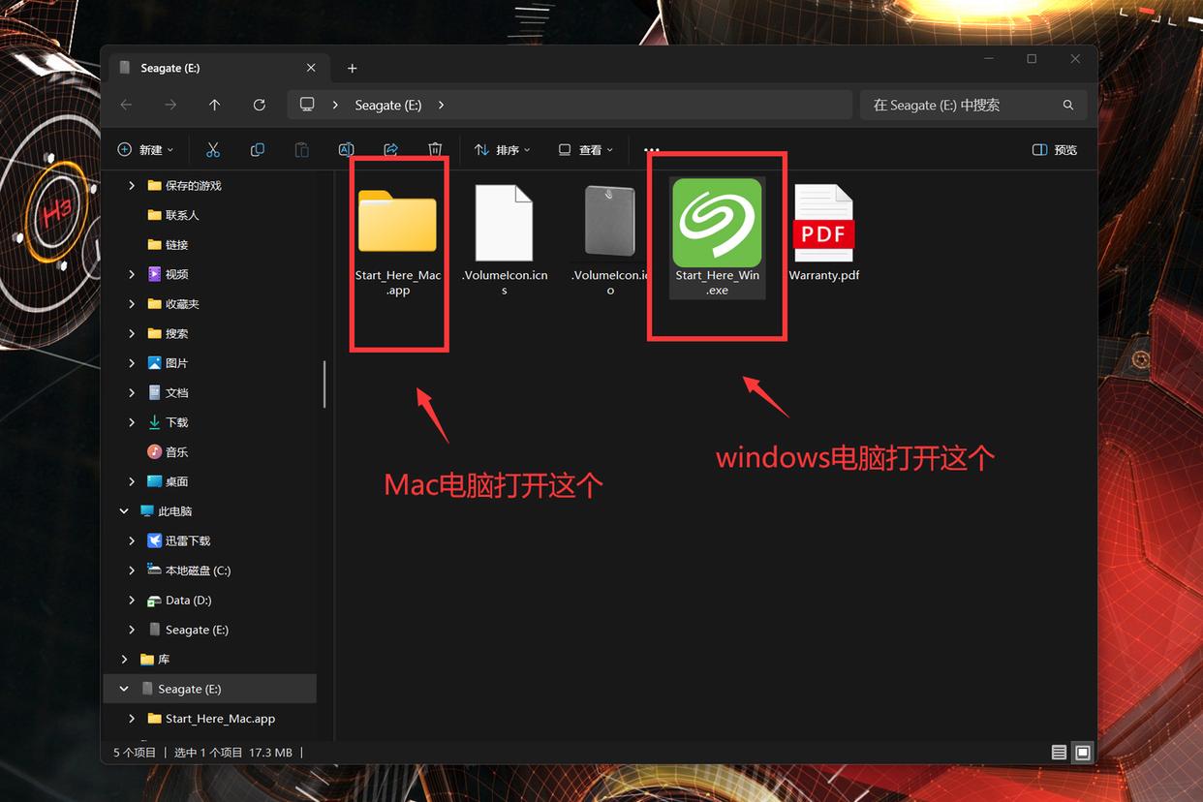Expand the 迅雷下载 tree node
The image size is (1203, 802).
pyautogui.click(x=132, y=540)
